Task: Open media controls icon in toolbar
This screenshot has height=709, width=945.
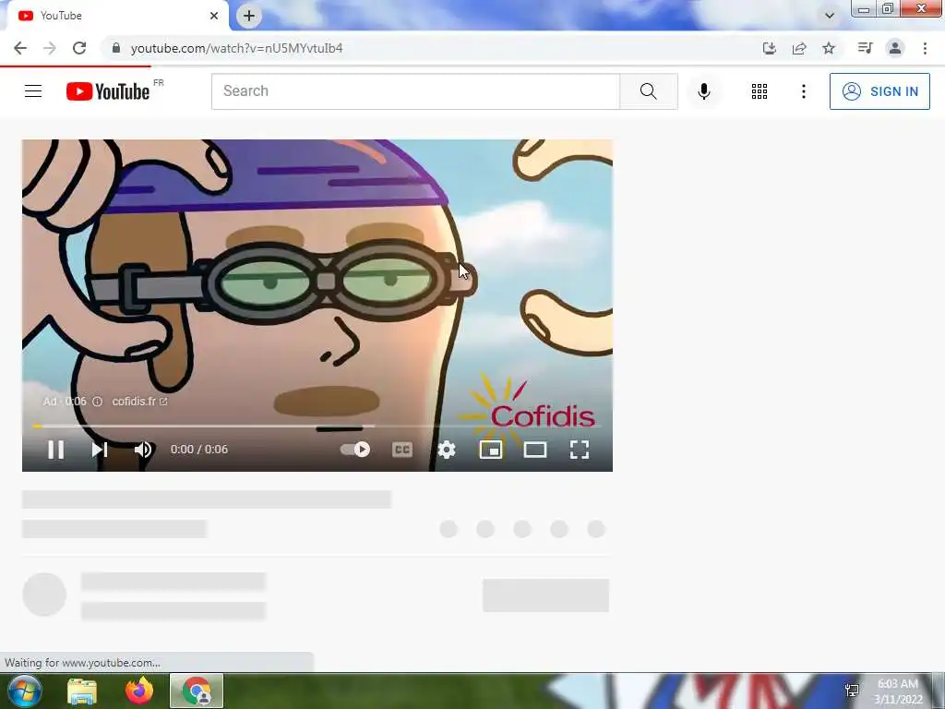Action: (865, 48)
